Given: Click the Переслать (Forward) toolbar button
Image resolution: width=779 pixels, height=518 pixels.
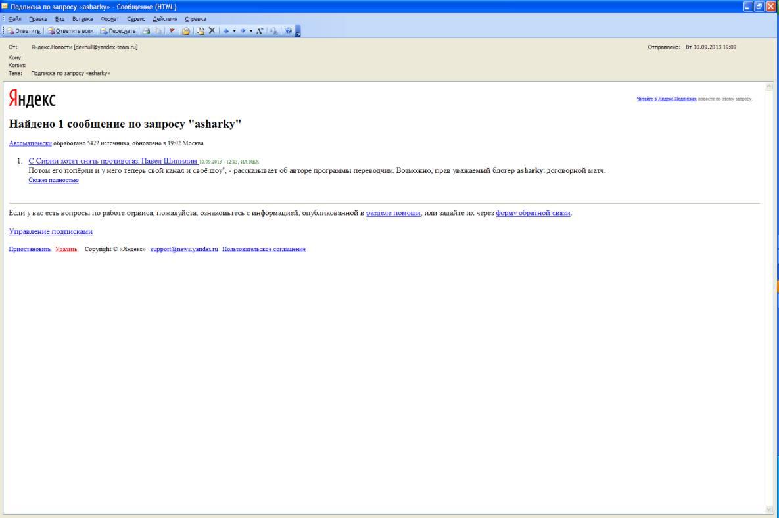Looking at the screenshot, I should click(x=118, y=31).
